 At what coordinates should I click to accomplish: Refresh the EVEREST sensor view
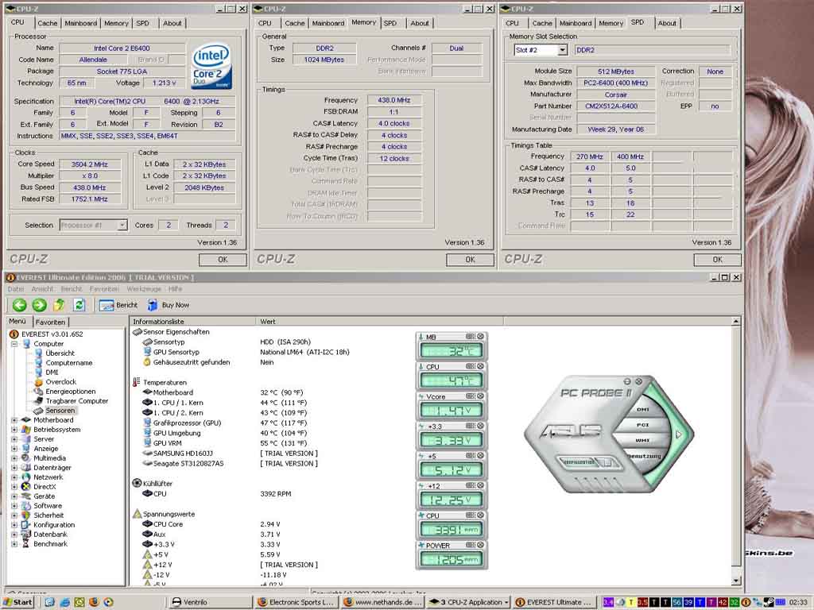tap(79, 305)
